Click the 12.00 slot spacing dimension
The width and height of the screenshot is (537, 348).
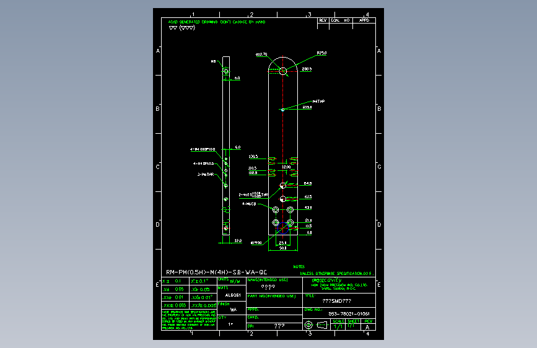click(286, 167)
